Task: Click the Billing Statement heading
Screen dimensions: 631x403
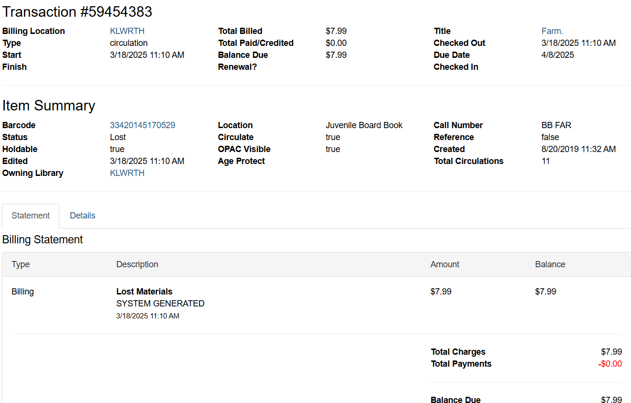Action: click(43, 240)
